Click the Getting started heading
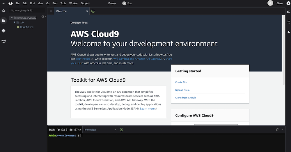 pyautogui.click(x=188, y=71)
